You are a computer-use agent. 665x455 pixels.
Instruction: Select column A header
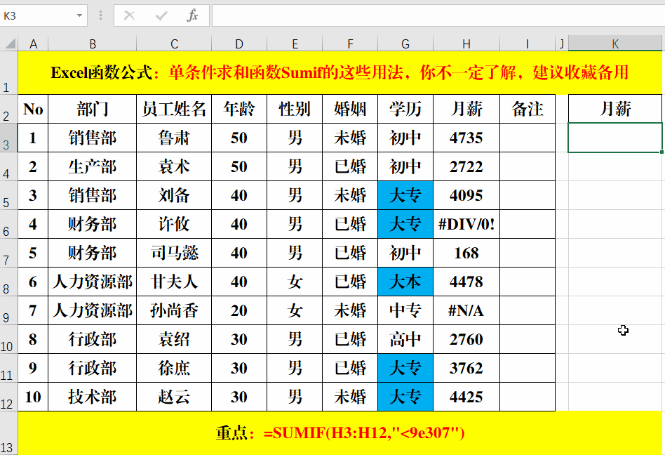[x=33, y=44]
